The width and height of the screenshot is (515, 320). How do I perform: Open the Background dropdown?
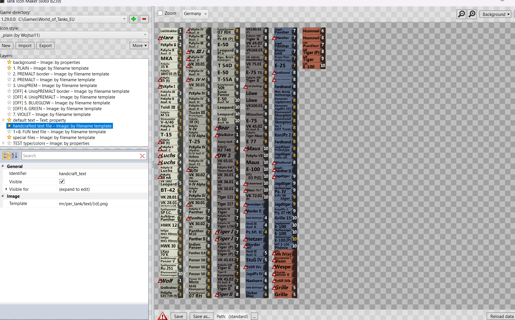(x=495, y=14)
